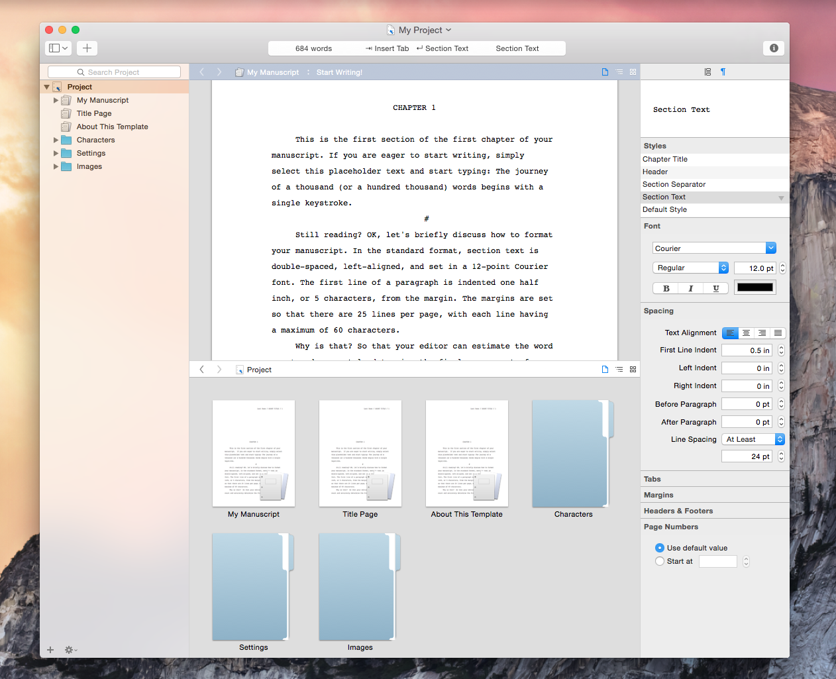Click the font size stepper
Image resolution: width=836 pixels, height=679 pixels.
[x=782, y=268]
